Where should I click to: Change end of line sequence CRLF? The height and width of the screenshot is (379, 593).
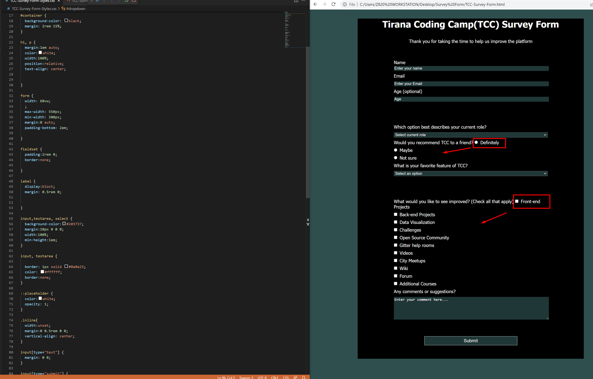coord(275,377)
